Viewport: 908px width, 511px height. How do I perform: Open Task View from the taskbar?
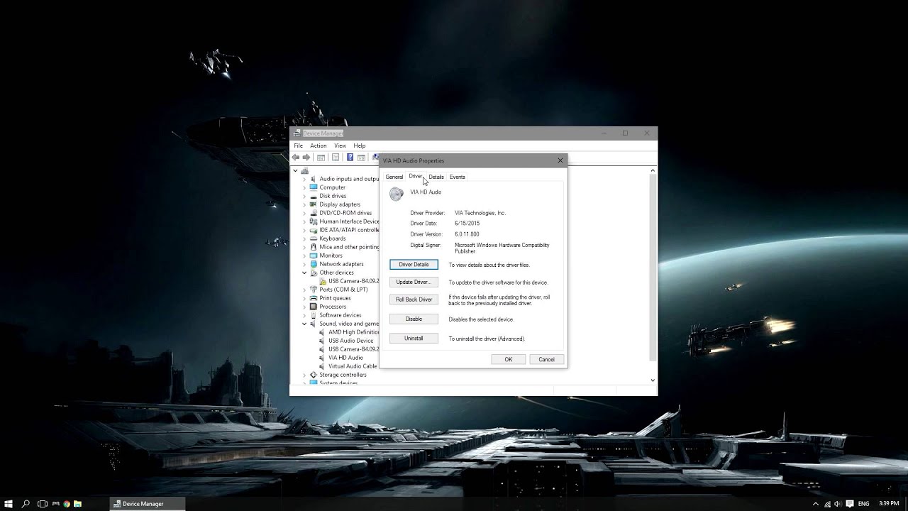point(43,504)
